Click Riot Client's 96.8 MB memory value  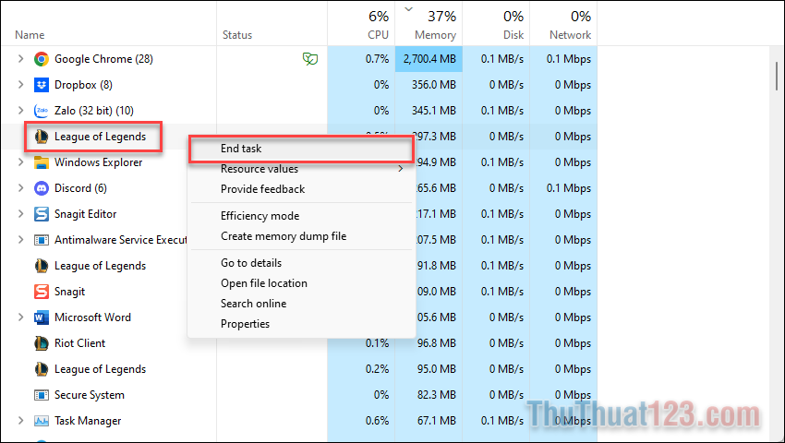(437, 343)
